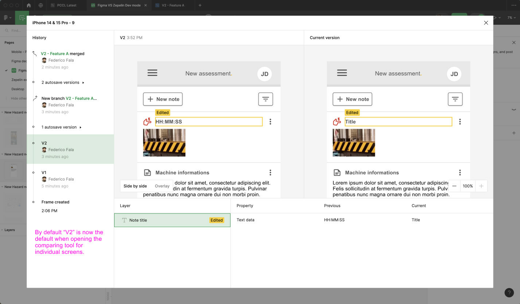The height and width of the screenshot is (304, 520).
Task: Open kebab menu for Machine informations in V2
Action: click(270, 173)
